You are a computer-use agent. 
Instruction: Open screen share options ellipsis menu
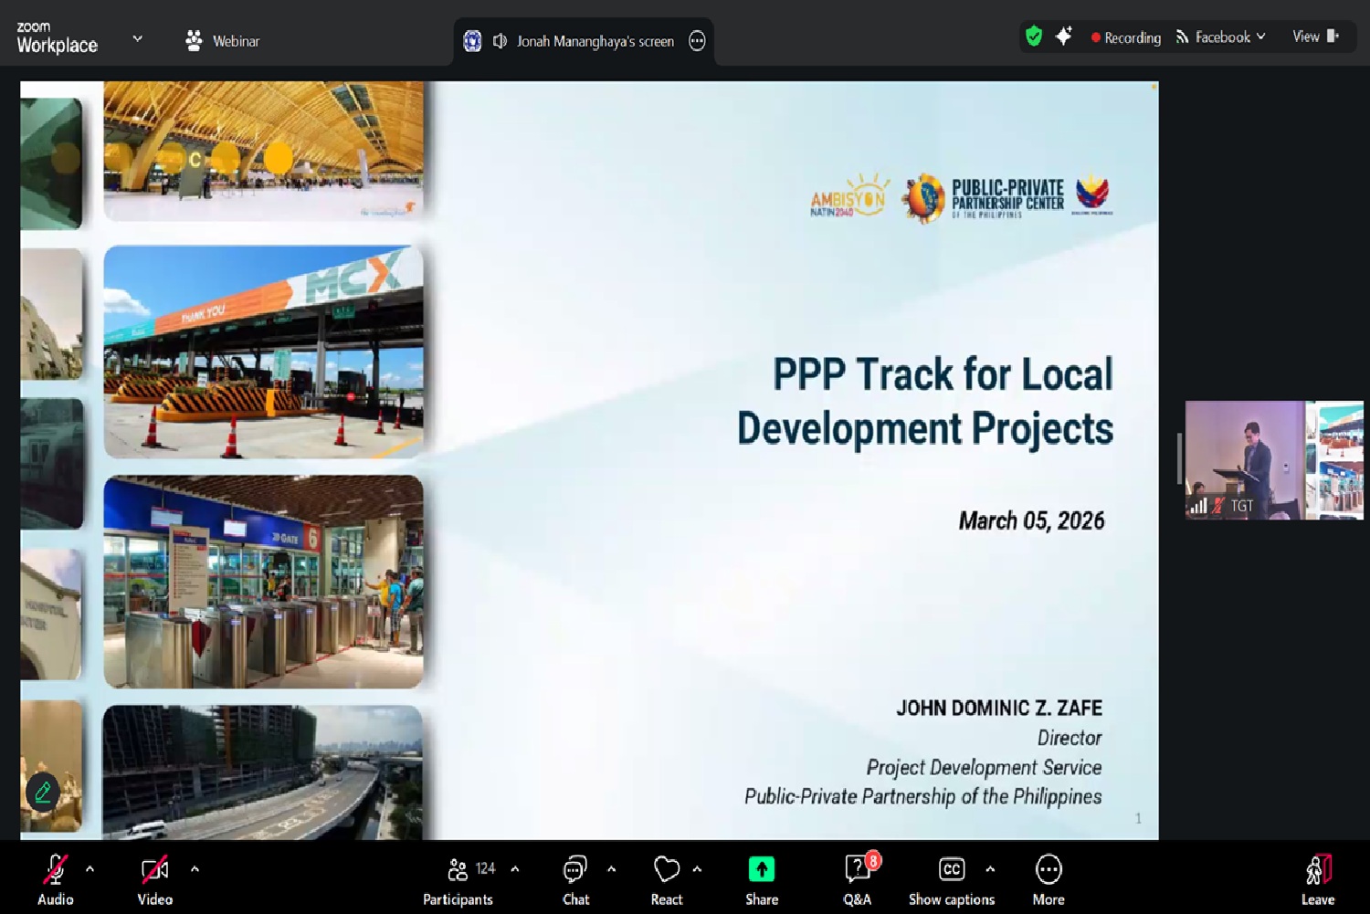(697, 41)
